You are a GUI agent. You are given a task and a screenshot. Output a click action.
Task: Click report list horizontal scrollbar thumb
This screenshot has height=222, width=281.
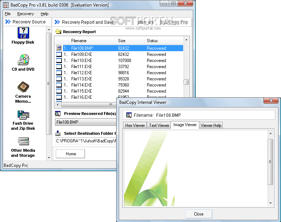tap(89, 105)
